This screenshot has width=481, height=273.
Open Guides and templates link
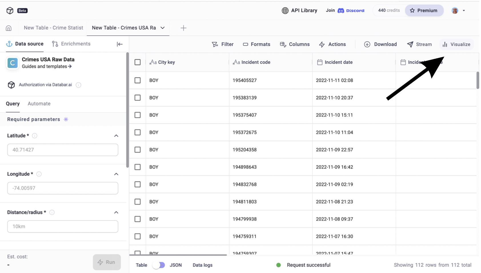[x=47, y=66]
